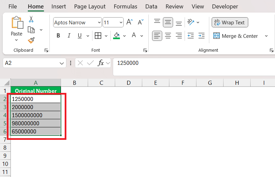Expand orientation options arrow

coord(198,22)
